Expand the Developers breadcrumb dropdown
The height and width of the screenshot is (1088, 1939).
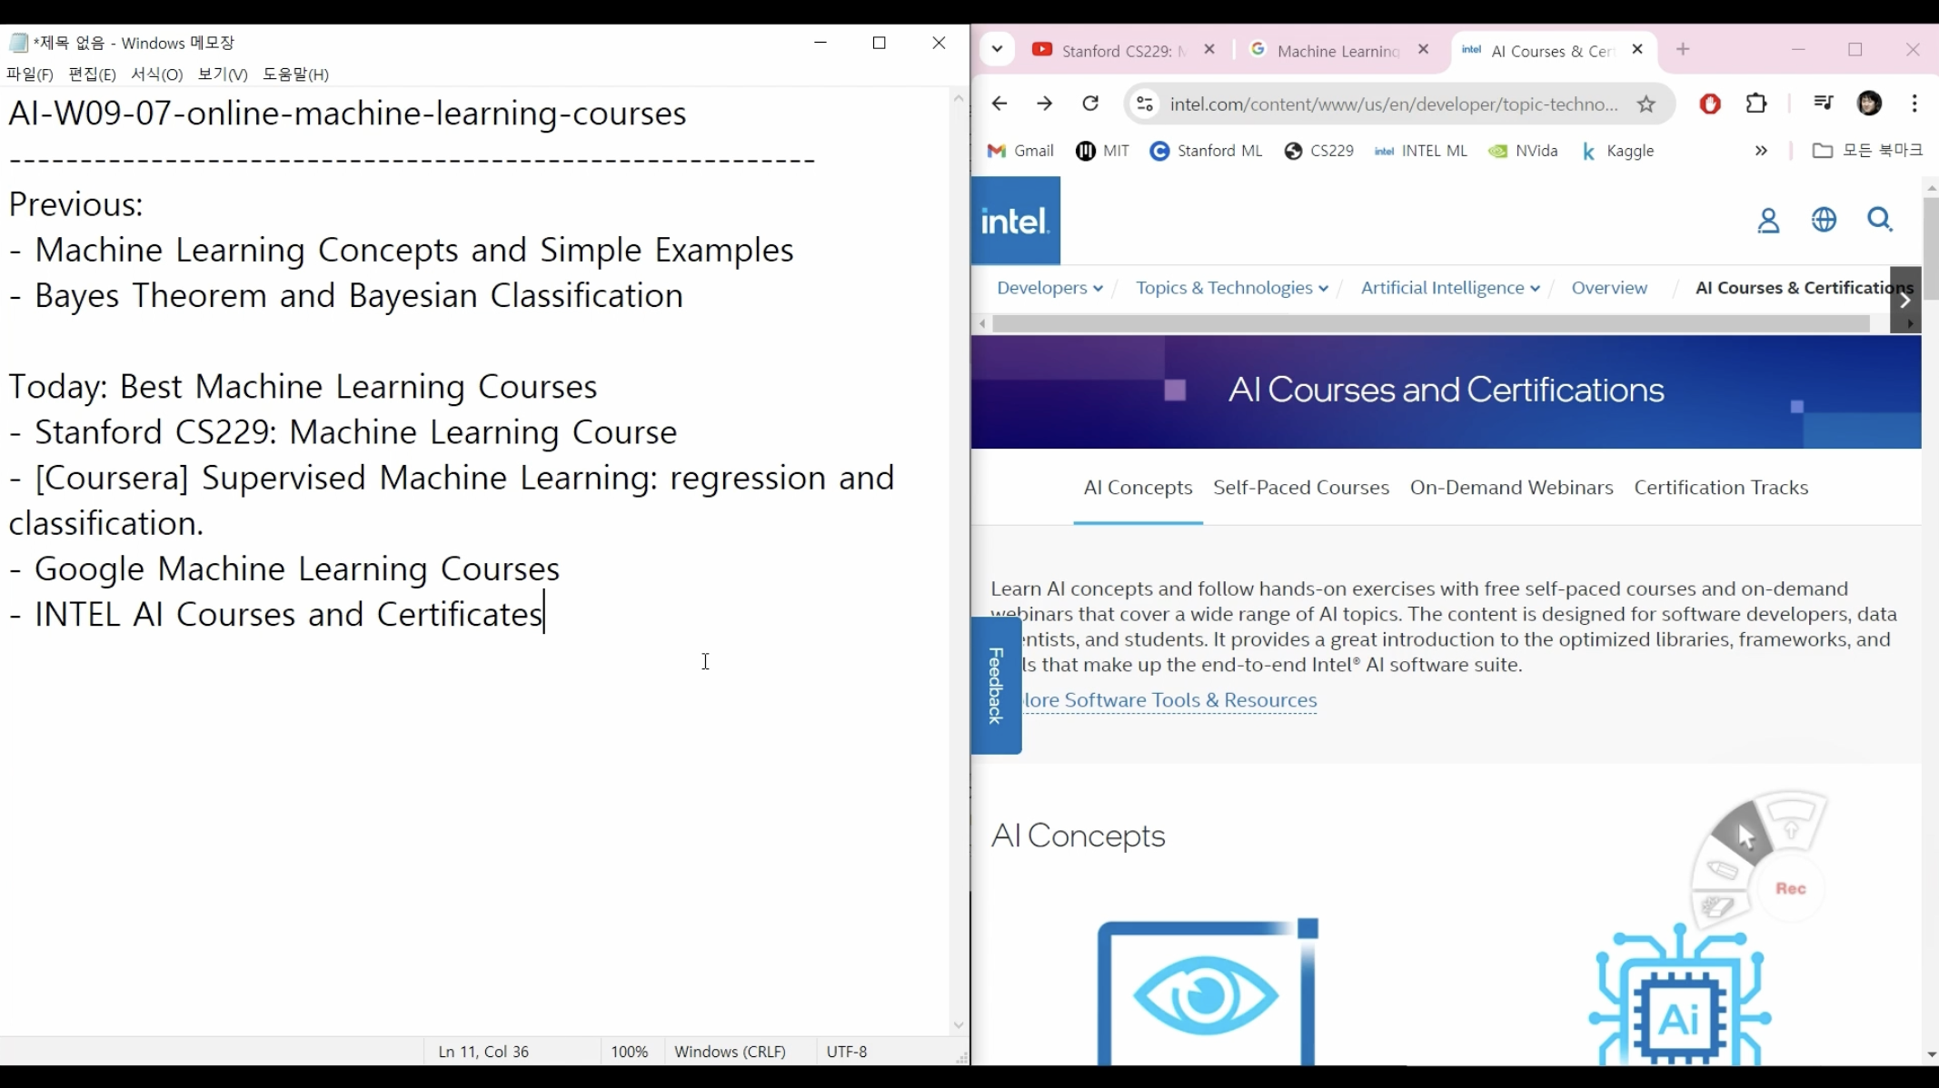pos(1049,288)
